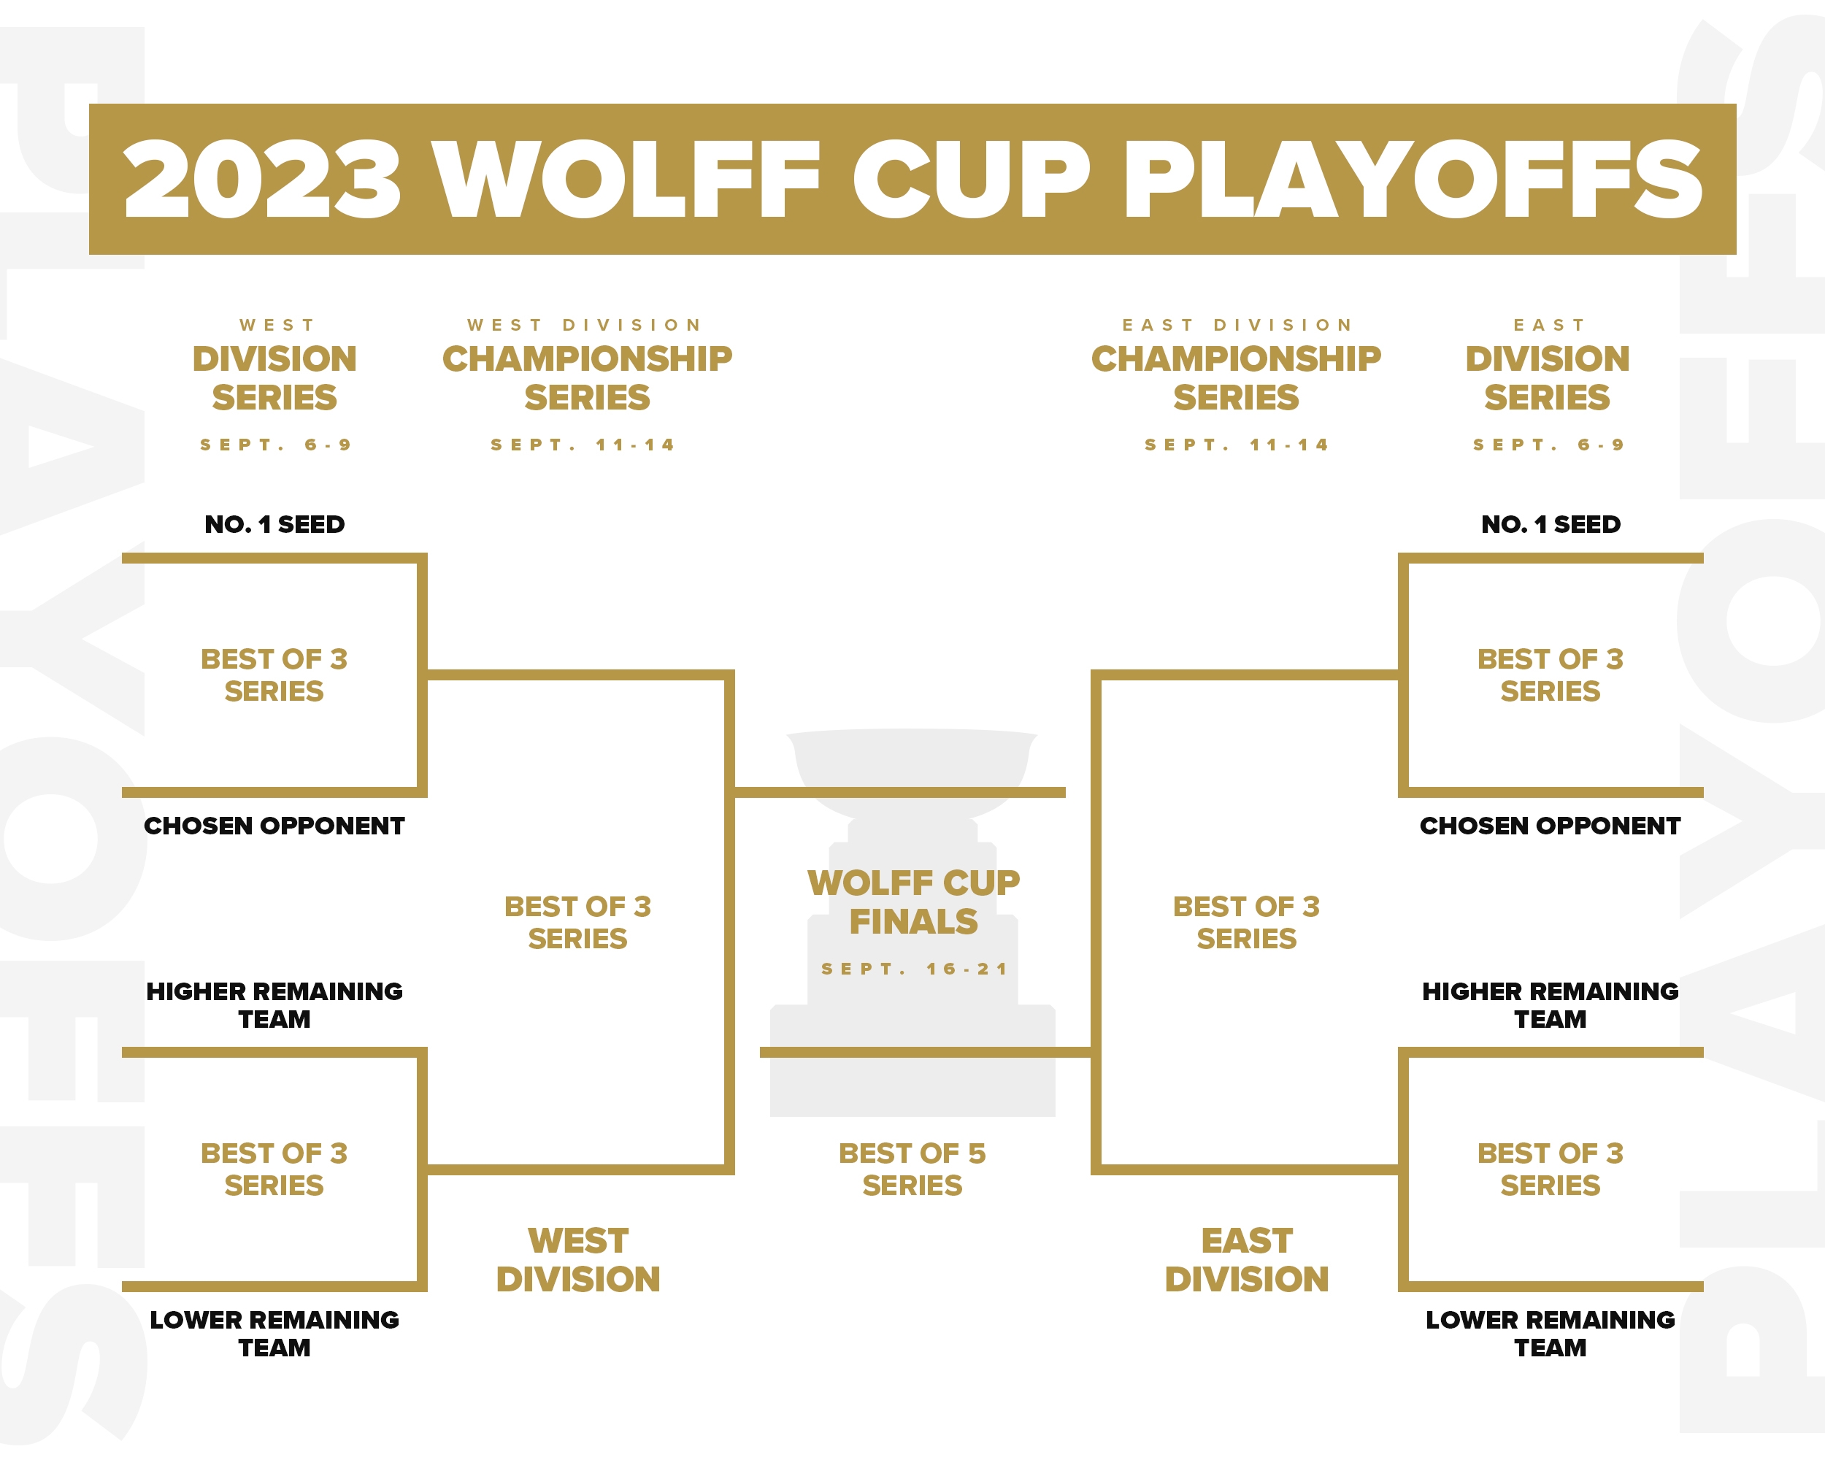Viewport: 1825px width, 1460px height.
Task: Click the West side No. 1 Seed label
Action: click(x=274, y=525)
